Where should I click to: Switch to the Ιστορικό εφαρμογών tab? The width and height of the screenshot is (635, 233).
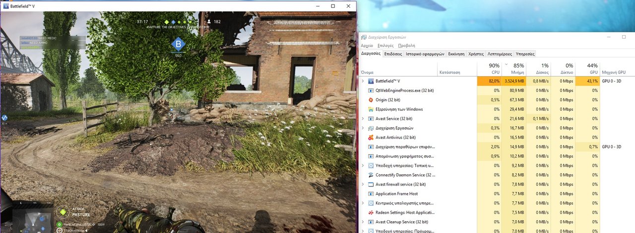[x=425, y=54]
